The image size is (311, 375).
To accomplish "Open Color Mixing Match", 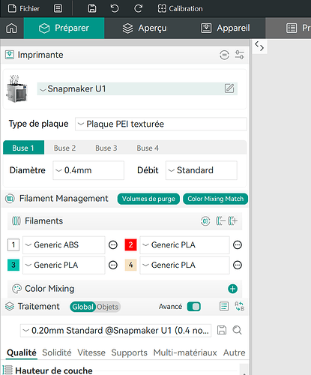I will click(x=215, y=199).
